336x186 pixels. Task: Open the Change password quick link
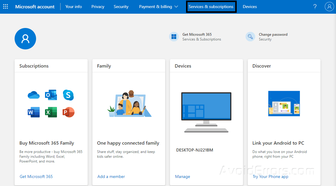pyautogui.click(x=273, y=35)
